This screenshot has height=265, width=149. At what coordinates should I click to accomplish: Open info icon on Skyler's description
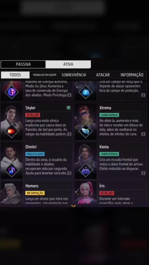pos(69,134)
